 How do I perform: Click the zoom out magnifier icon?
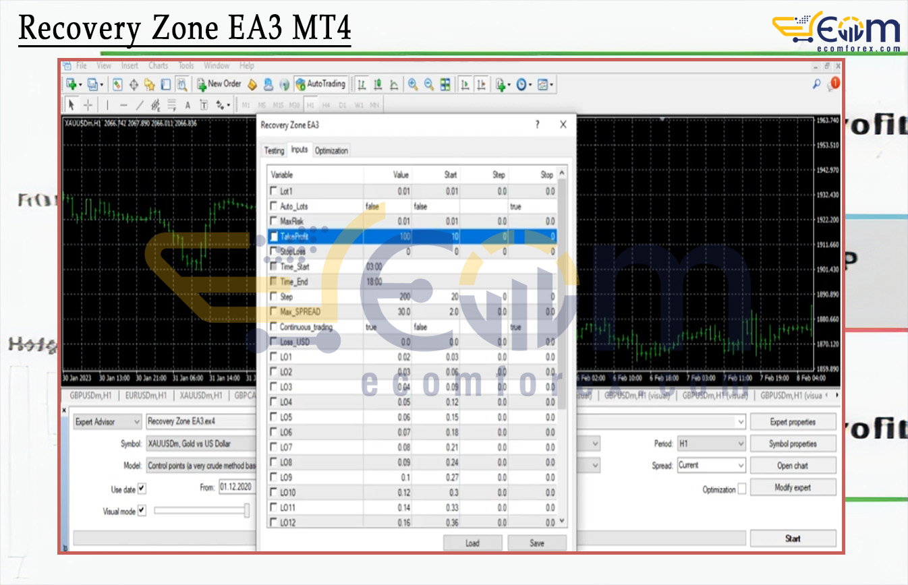(x=428, y=84)
